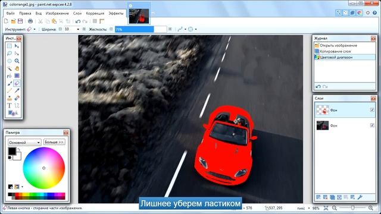Click the zoom in magnifier in status bar

371,208
